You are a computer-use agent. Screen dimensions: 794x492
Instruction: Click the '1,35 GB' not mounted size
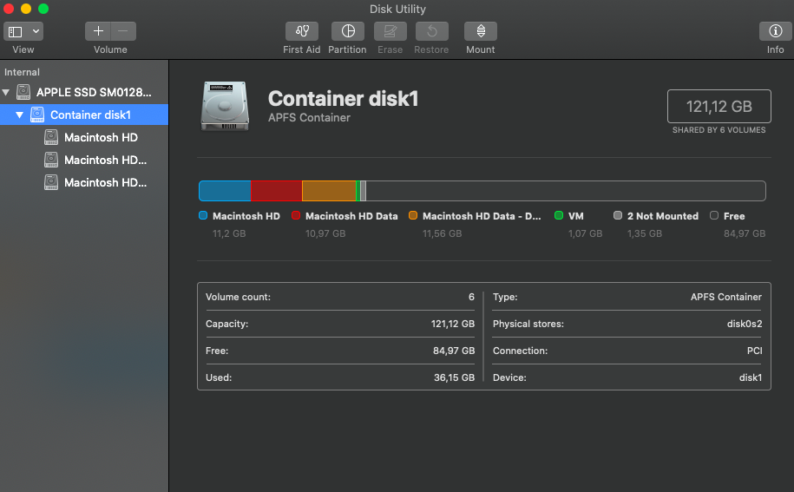click(645, 233)
